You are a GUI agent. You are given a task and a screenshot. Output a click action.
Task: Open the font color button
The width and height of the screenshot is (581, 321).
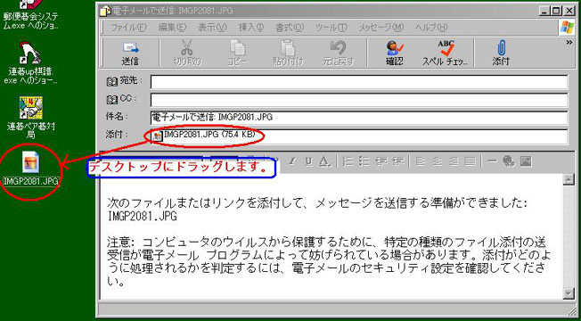pyautogui.click(x=324, y=161)
